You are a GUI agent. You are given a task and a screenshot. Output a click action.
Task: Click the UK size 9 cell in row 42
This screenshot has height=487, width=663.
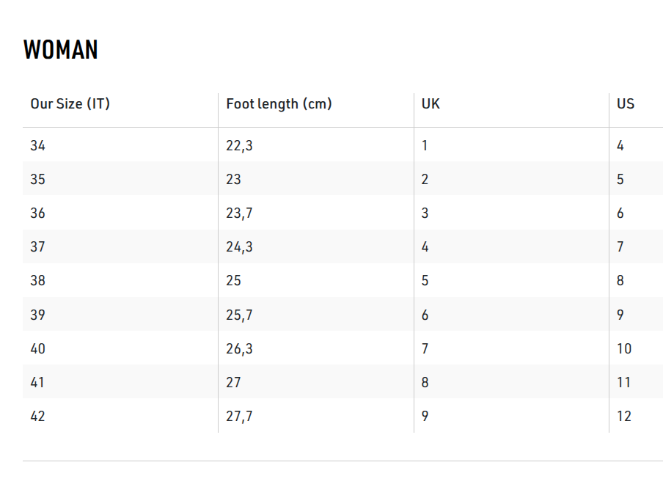pyautogui.click(x=425, y=416)
